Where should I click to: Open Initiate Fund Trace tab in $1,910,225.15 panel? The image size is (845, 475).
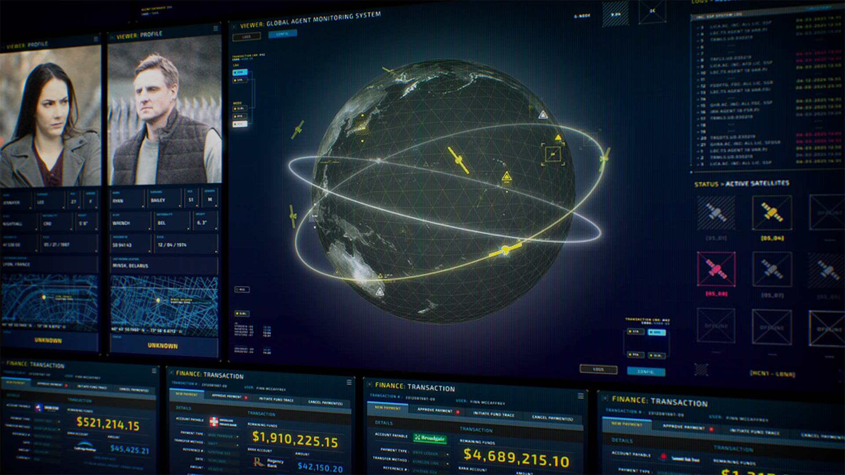(x=276, y=399)
